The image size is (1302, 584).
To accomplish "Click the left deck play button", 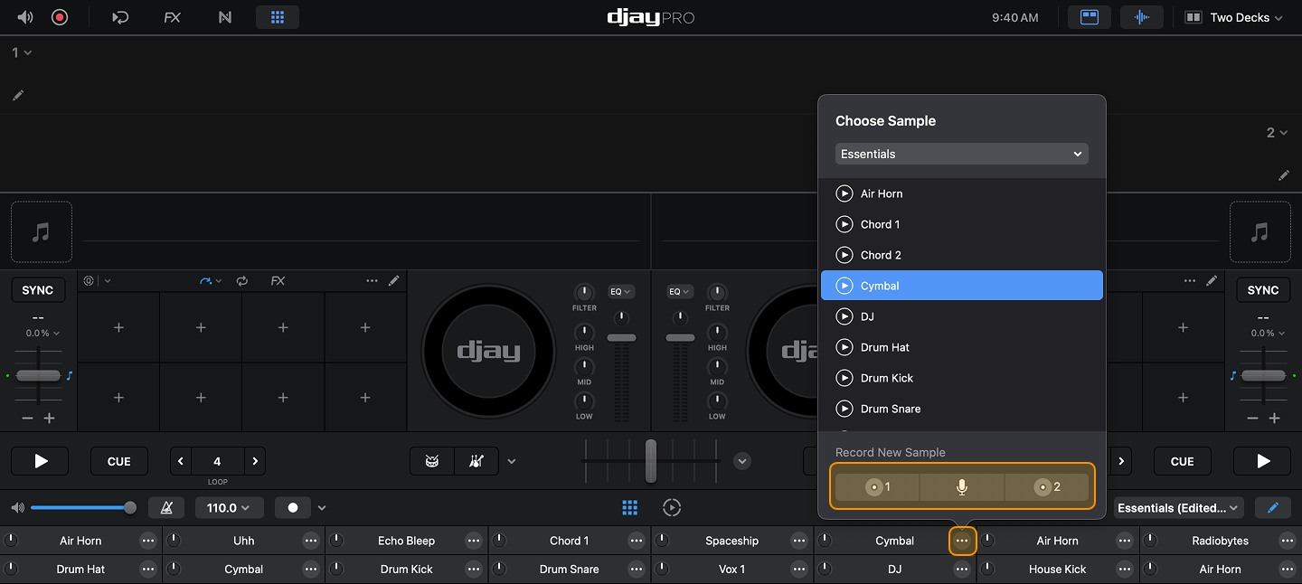I will (x=41, y=461).
